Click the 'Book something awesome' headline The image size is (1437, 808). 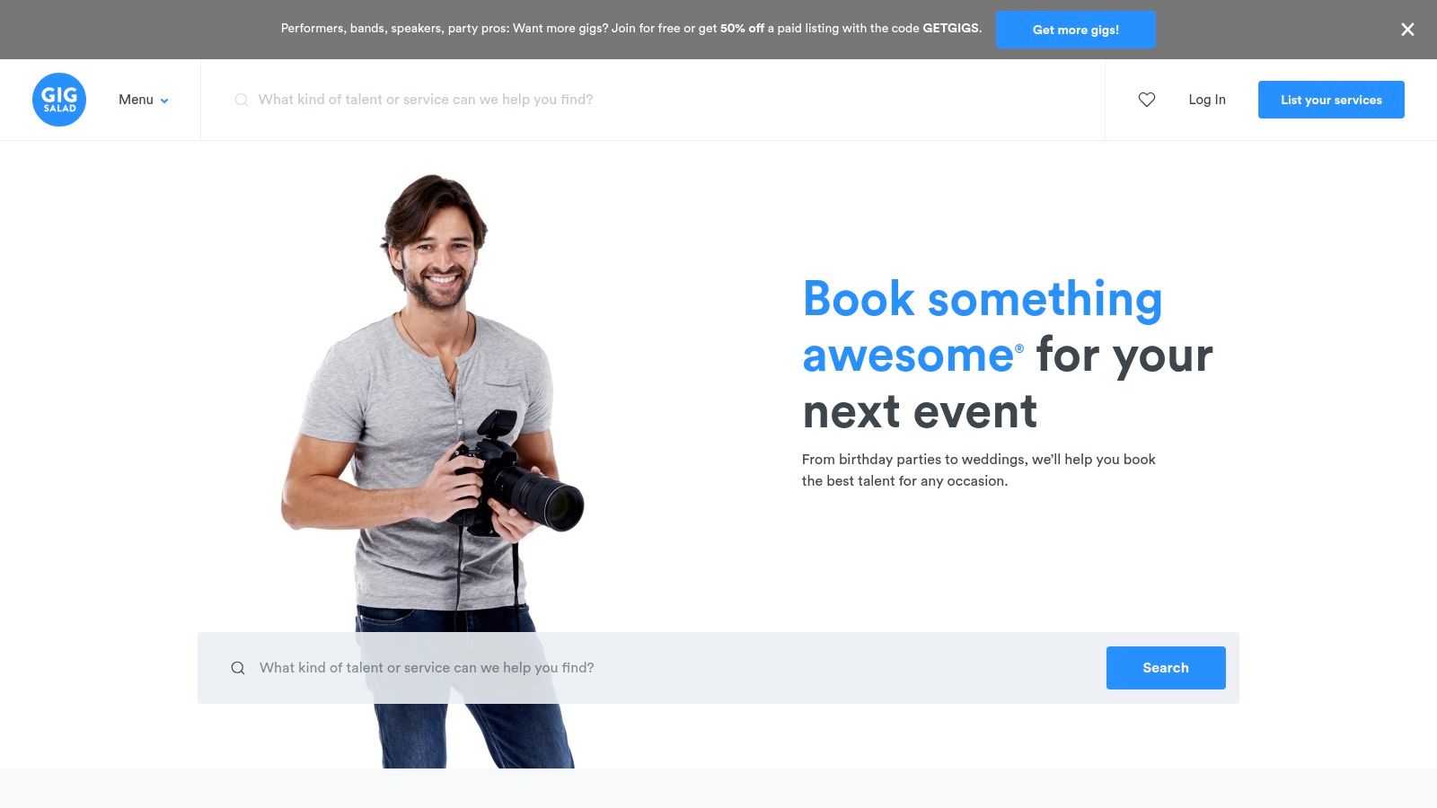[x=983, y=327]
